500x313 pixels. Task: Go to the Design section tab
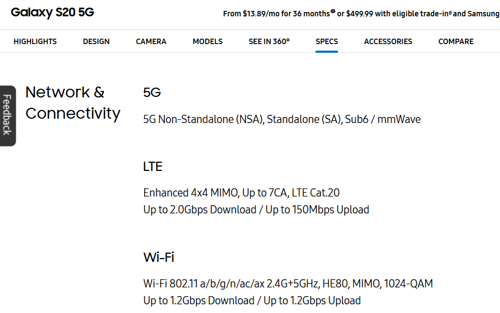pos(96,41)
